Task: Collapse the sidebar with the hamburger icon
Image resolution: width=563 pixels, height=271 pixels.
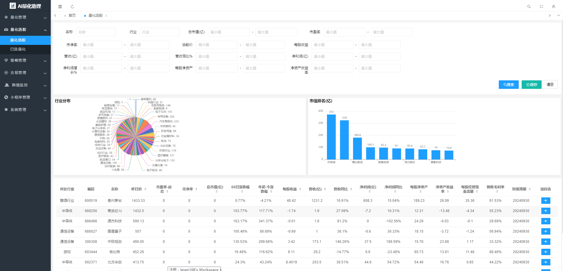Action: click(x=60, y=6)
